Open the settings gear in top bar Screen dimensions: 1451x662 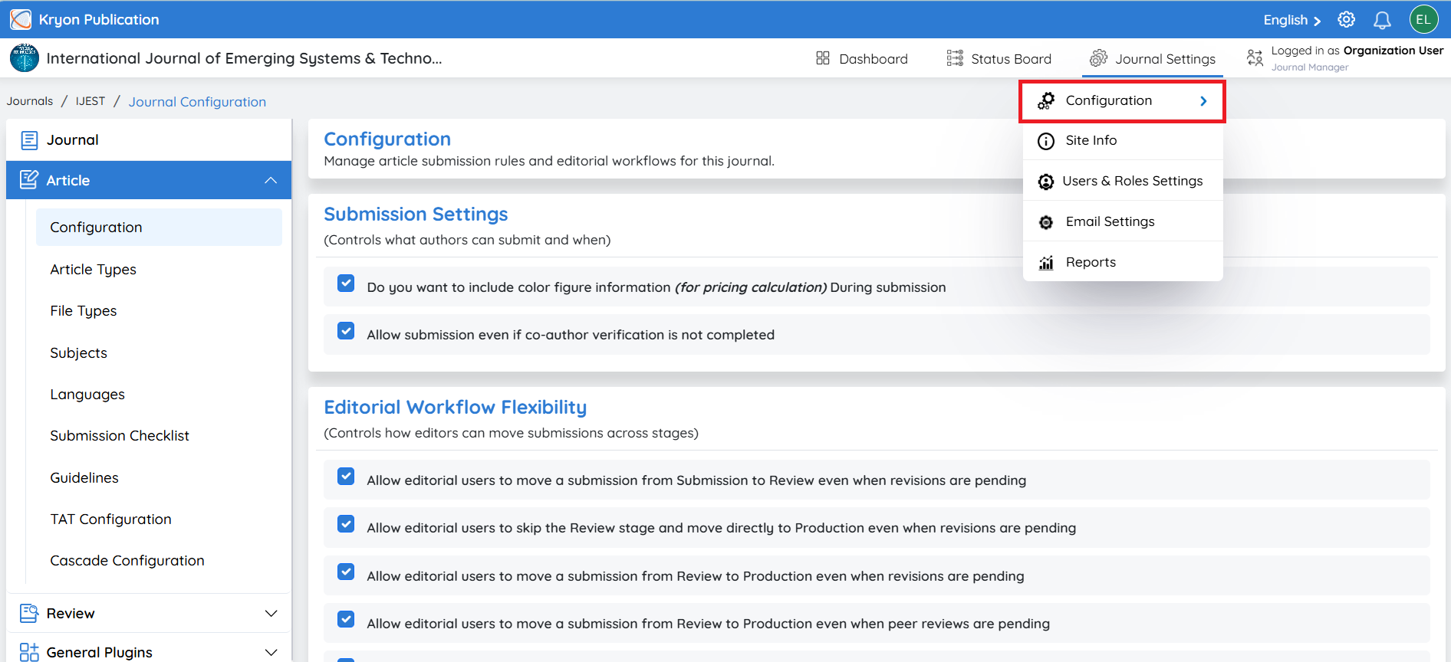coord(1347,20)
